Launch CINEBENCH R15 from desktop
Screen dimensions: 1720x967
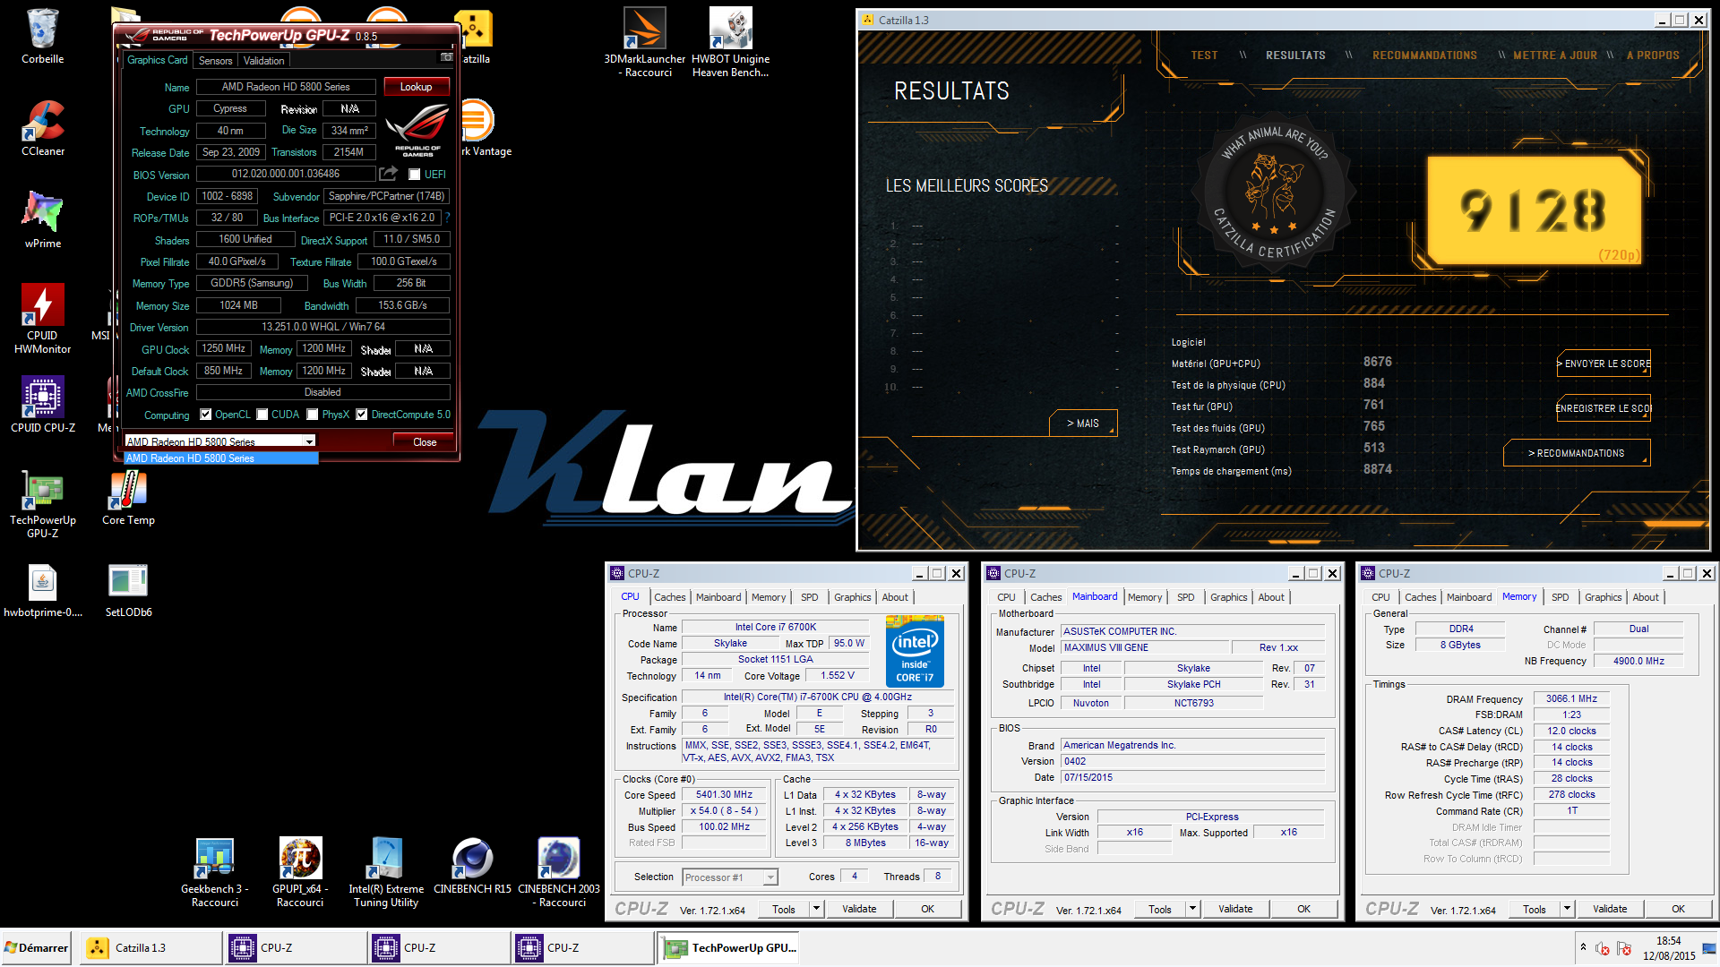pyautogui.click(x=472, y=866)
